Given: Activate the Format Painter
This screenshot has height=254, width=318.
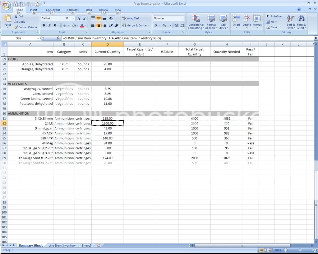Looking at the screenshot, I should (26, 27).
